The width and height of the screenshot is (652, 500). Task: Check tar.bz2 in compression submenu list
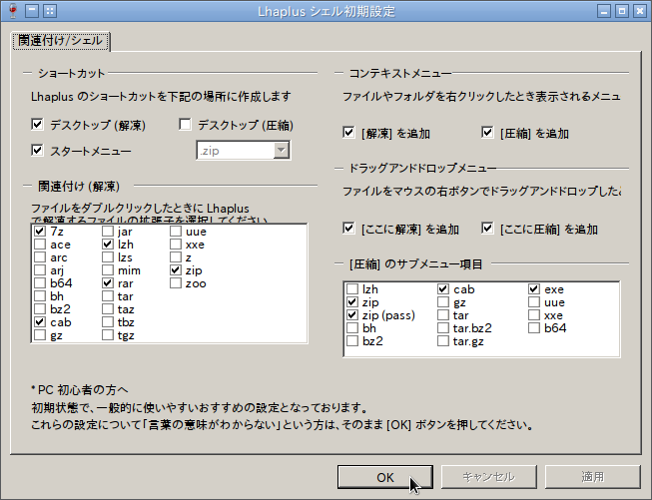point(443,328)
